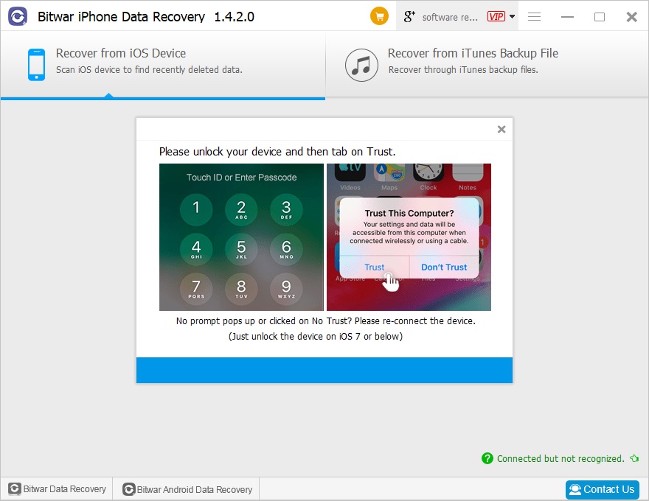The image size is (649, 501).
Task: Click the green refresh connection icon
Action: [634, 458]
